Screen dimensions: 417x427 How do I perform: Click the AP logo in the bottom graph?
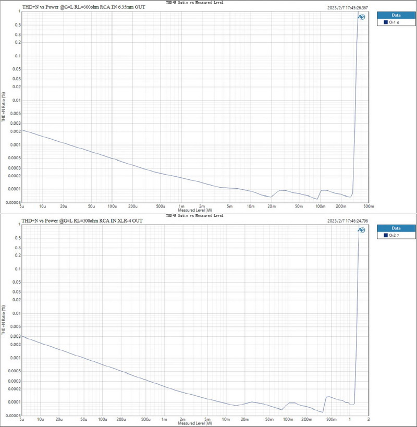[x=361, y=230]
